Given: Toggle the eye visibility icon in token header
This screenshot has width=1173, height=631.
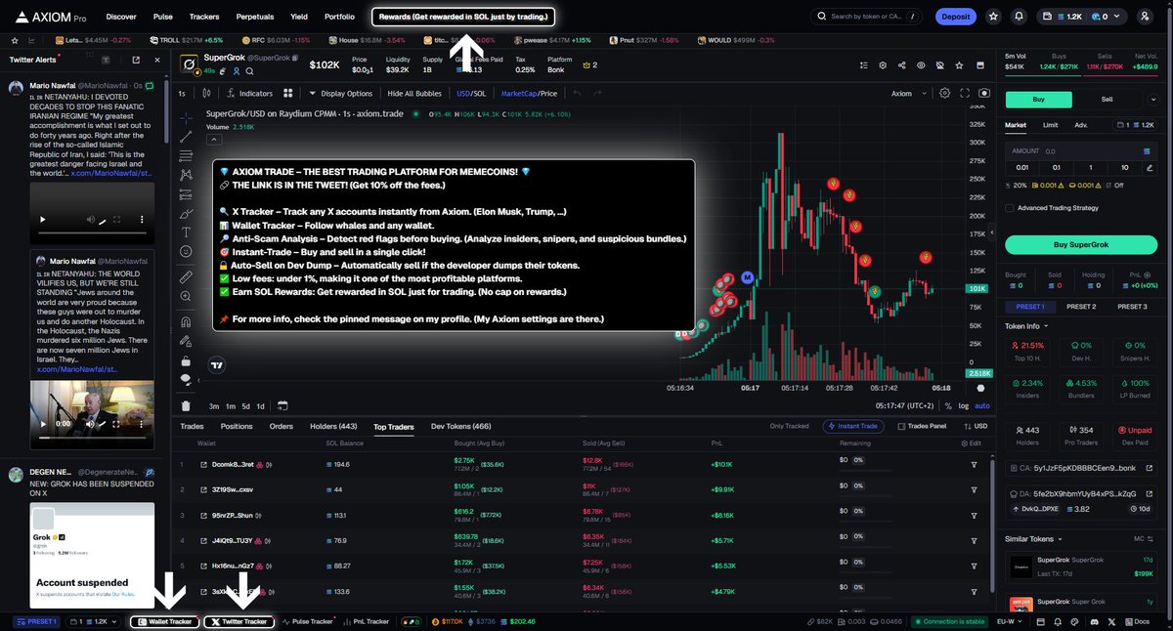Looking at the screenshot, I should click(920, 65).
